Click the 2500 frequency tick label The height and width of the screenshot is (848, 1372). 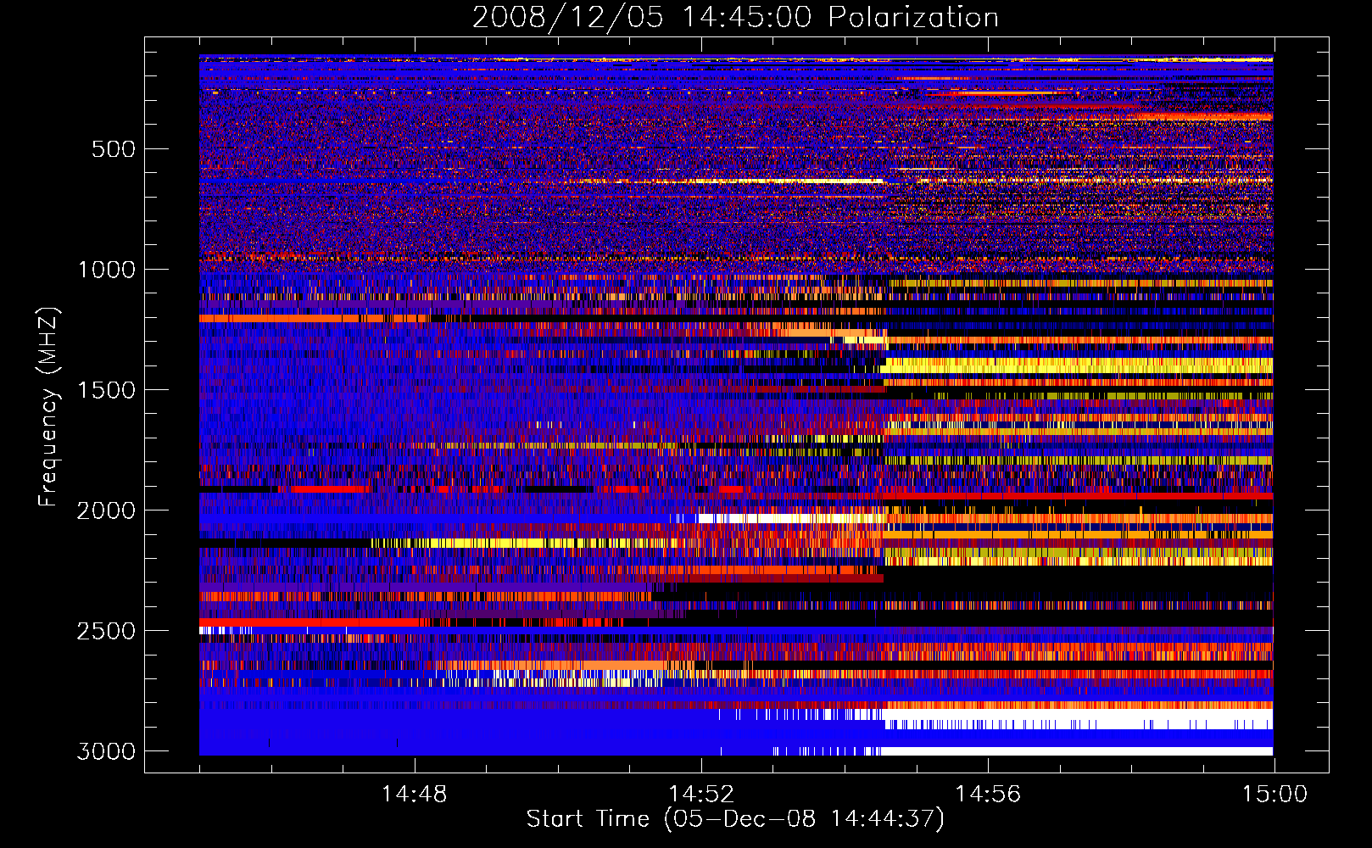[x=106, y=631]
